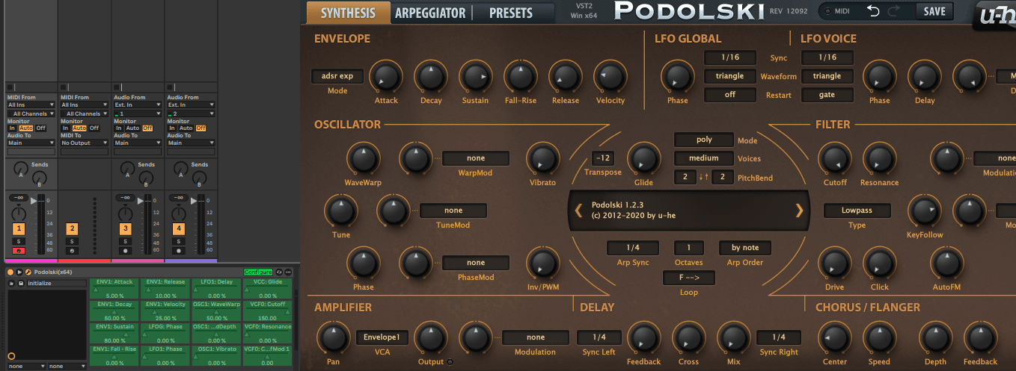Click the Inv/PWM knob

[542, 263]
